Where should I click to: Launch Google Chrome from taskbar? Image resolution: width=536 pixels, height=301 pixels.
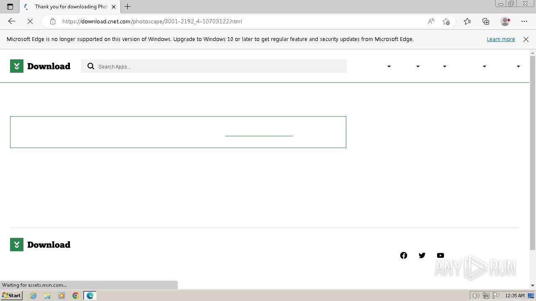pos(76,296)
